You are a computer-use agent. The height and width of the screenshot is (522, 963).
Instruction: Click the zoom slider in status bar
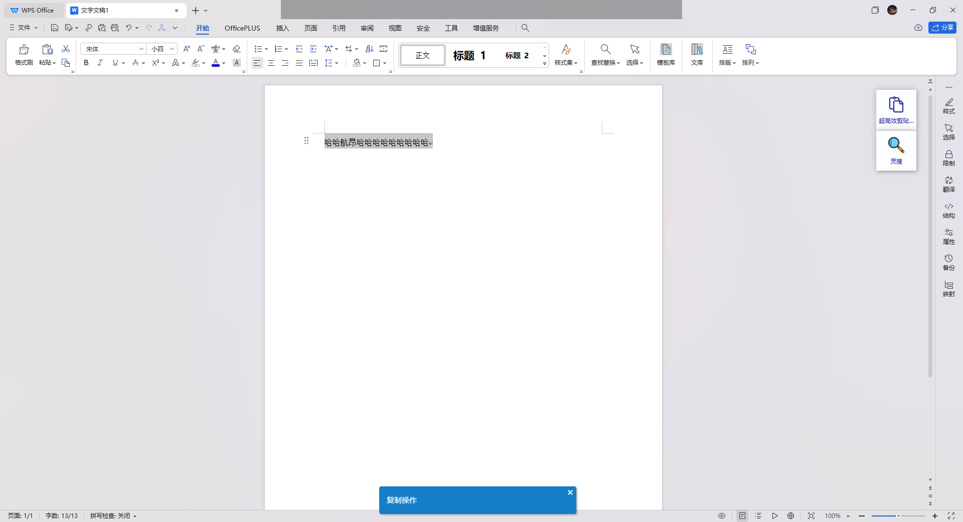tap(898, 516)
